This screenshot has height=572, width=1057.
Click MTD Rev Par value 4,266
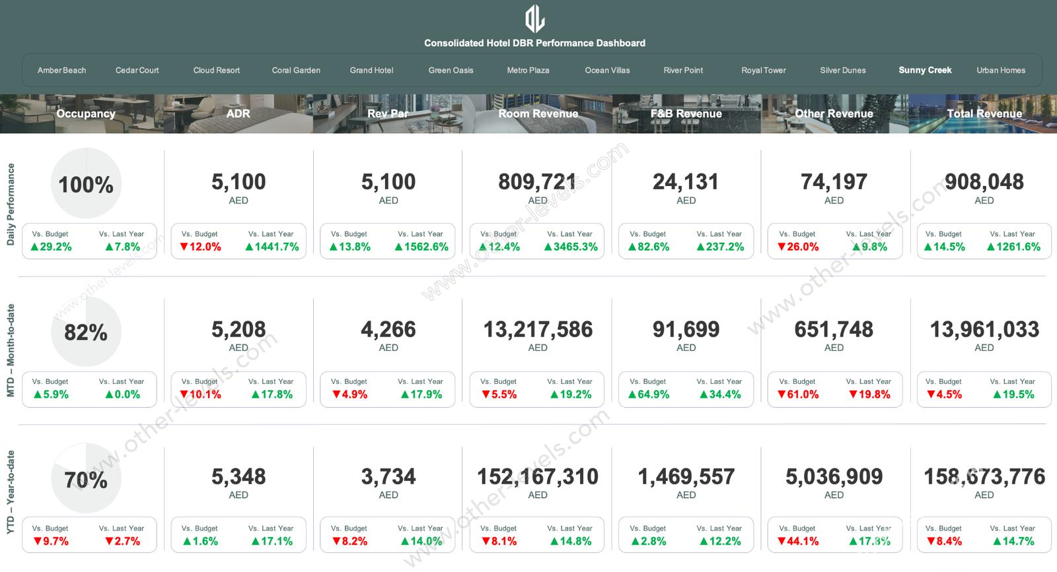[x=388, y=329]
